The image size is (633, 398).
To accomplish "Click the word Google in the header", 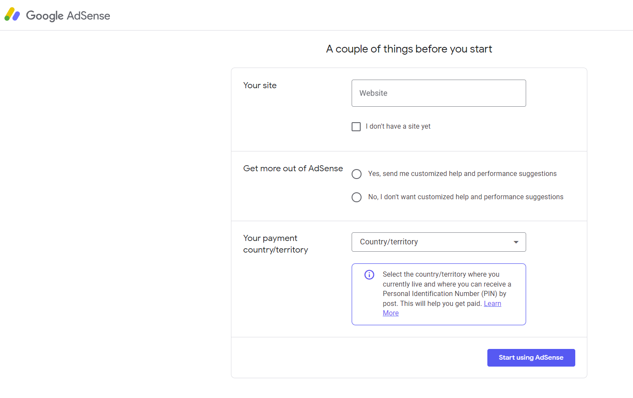I will pos(45,15).
